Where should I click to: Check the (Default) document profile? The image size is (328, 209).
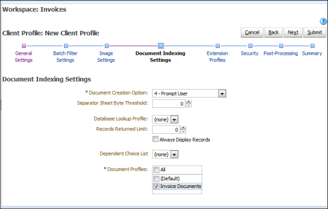156,179
